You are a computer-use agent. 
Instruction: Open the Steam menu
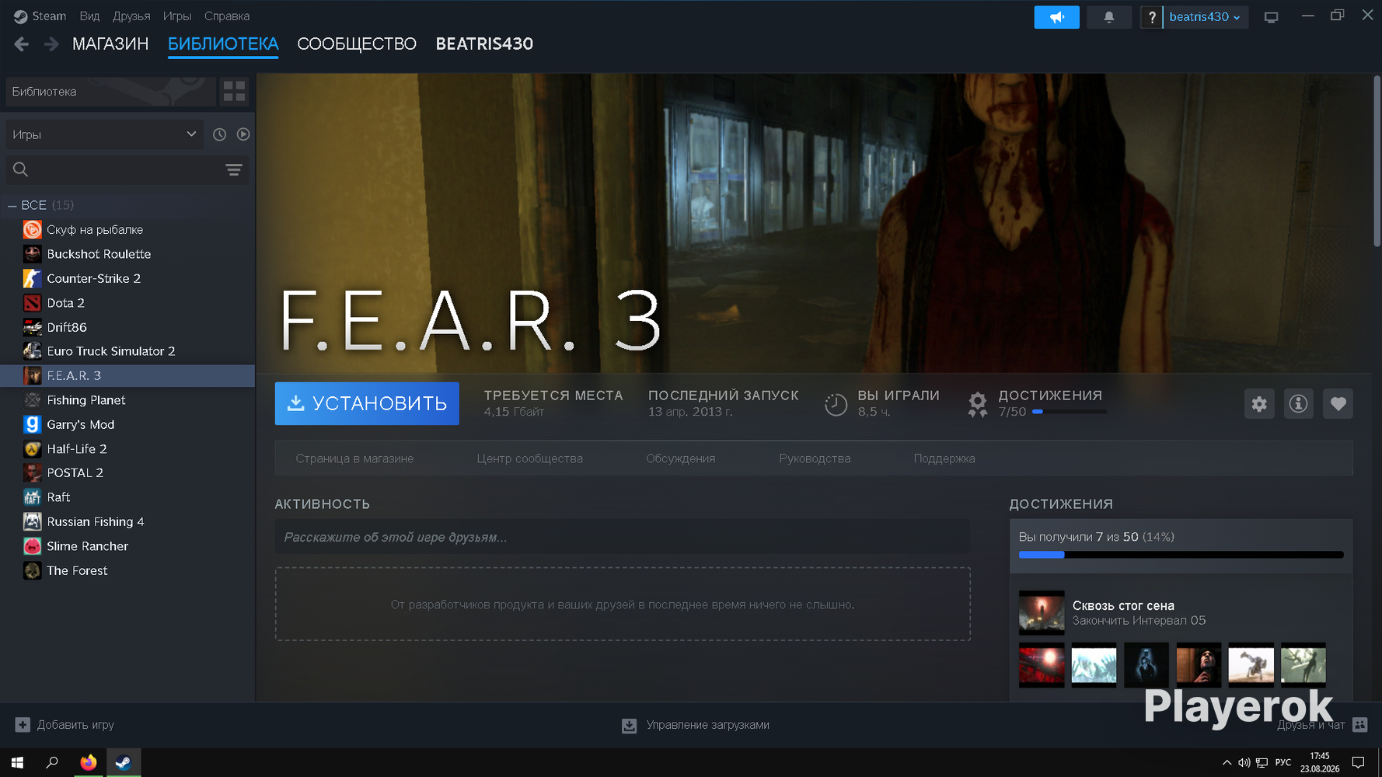pyautogui.click(x=40, y=16)
